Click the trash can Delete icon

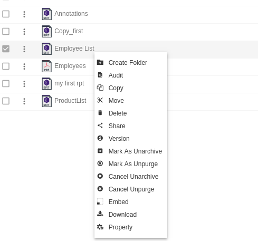click(100, 113)
